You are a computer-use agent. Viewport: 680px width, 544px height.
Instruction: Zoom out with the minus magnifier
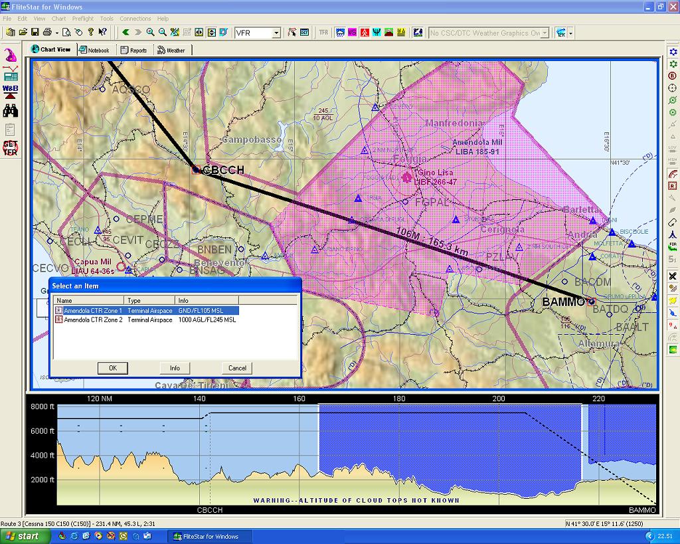pyautogui.click(x=162, y=32)
